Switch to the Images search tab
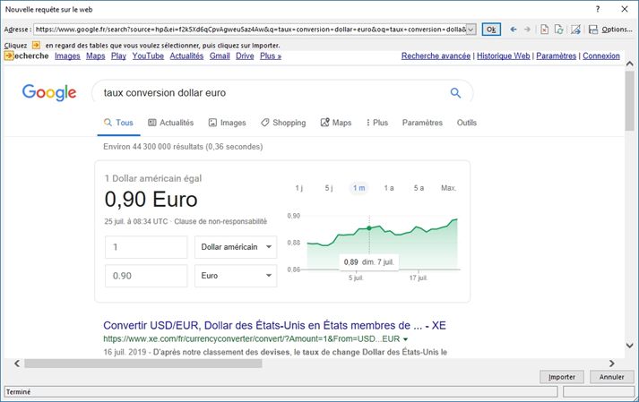639x402 pixels. [x=228, y=123]
